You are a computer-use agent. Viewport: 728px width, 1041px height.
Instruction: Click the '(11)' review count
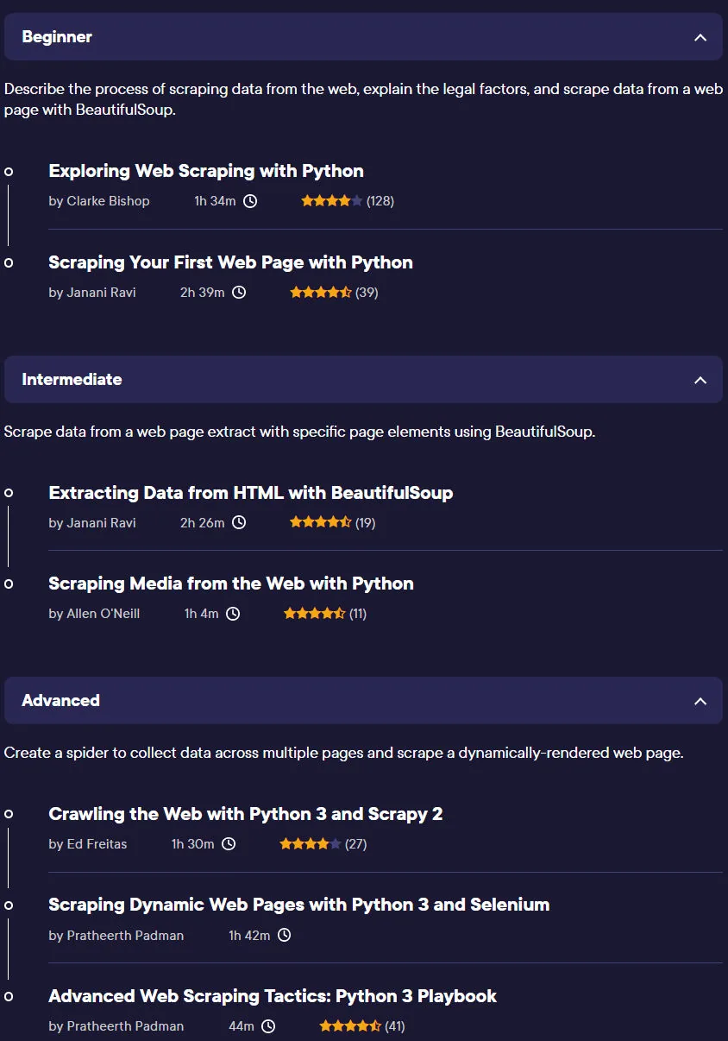click(358, 614)
